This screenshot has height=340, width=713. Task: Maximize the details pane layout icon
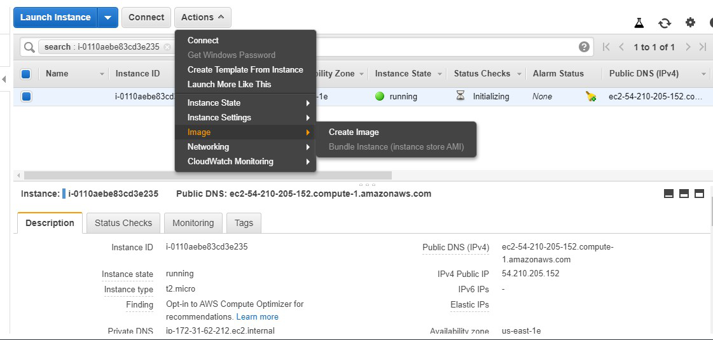pyautogui.click(x=699, y=194)
